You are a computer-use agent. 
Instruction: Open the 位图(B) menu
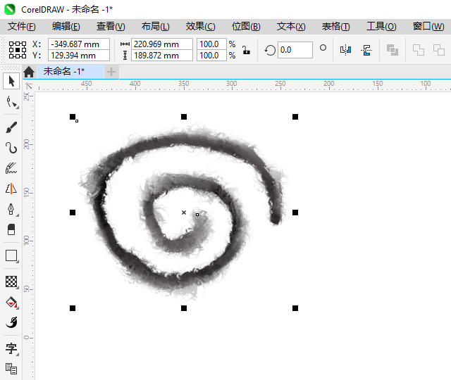(x=246, y=27)
